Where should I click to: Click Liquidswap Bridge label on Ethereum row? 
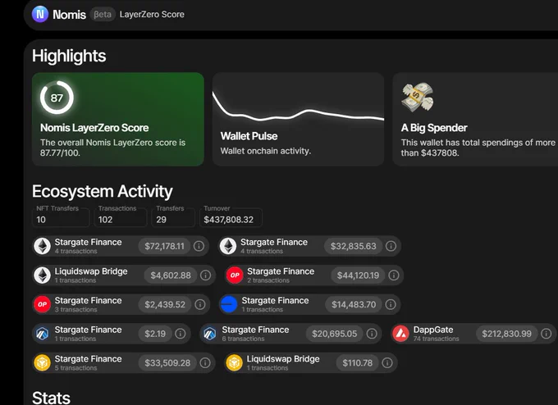click(91, 271)
